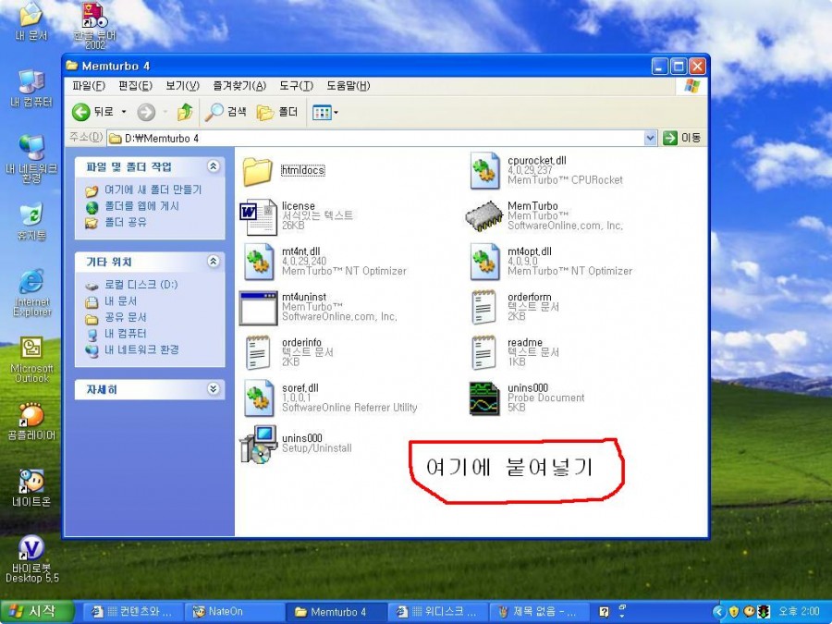Viewport: 832px width, 624px height.
Task: Select the orderinfo text document icon
Action: pyautogui.click(x=258, y=352)
